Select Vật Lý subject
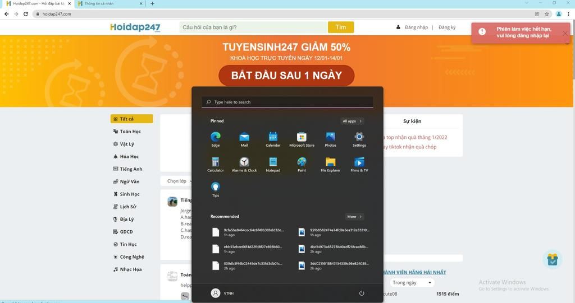The height and width of the screenshot is (303, 575). tap(124, 144)
